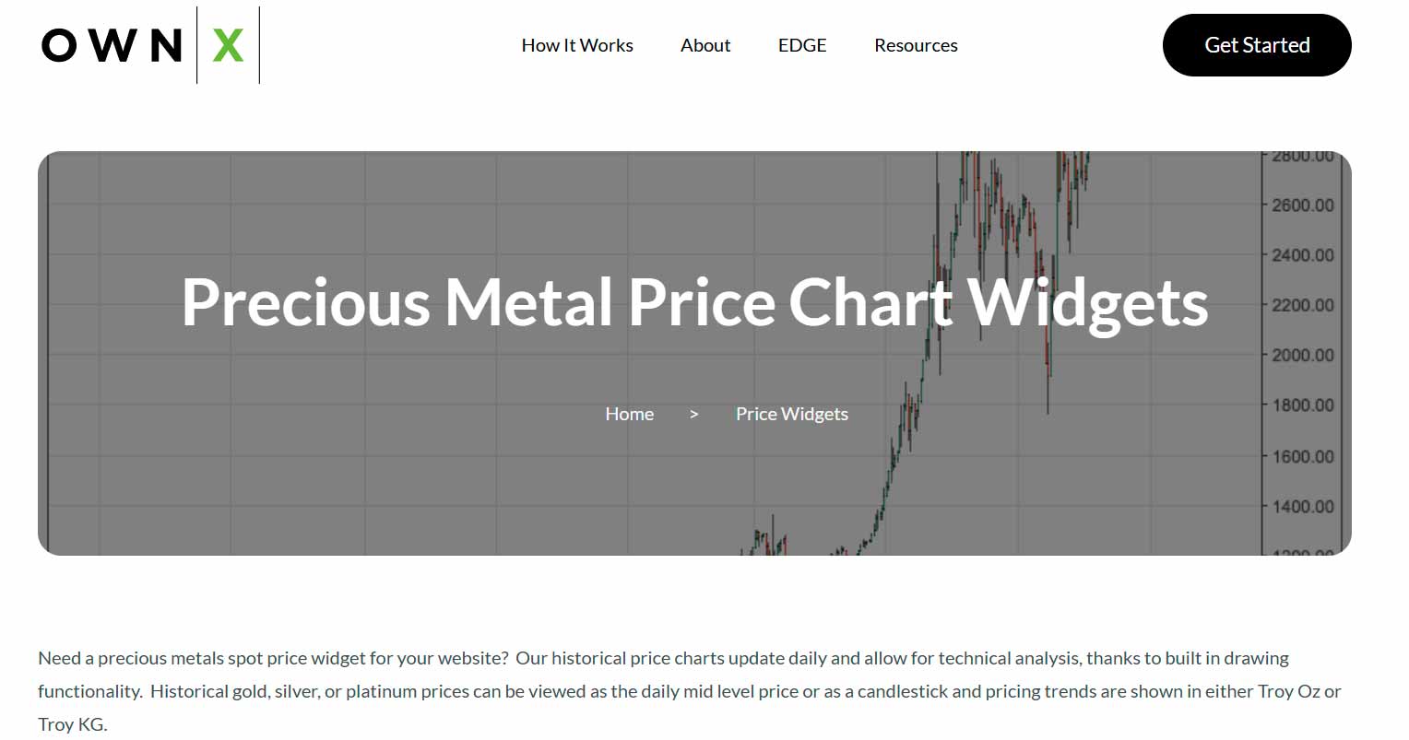Screen dimensions: 1409x740
Task: Click the green X logo mark
Action: (x=229, y=45)
